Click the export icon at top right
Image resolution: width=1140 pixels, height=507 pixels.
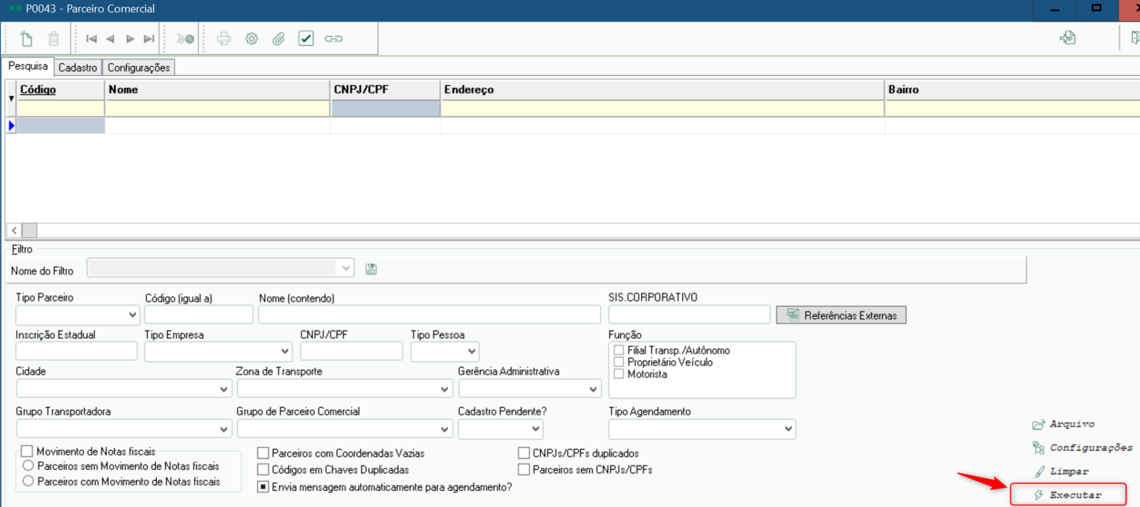pos(1068,38)
